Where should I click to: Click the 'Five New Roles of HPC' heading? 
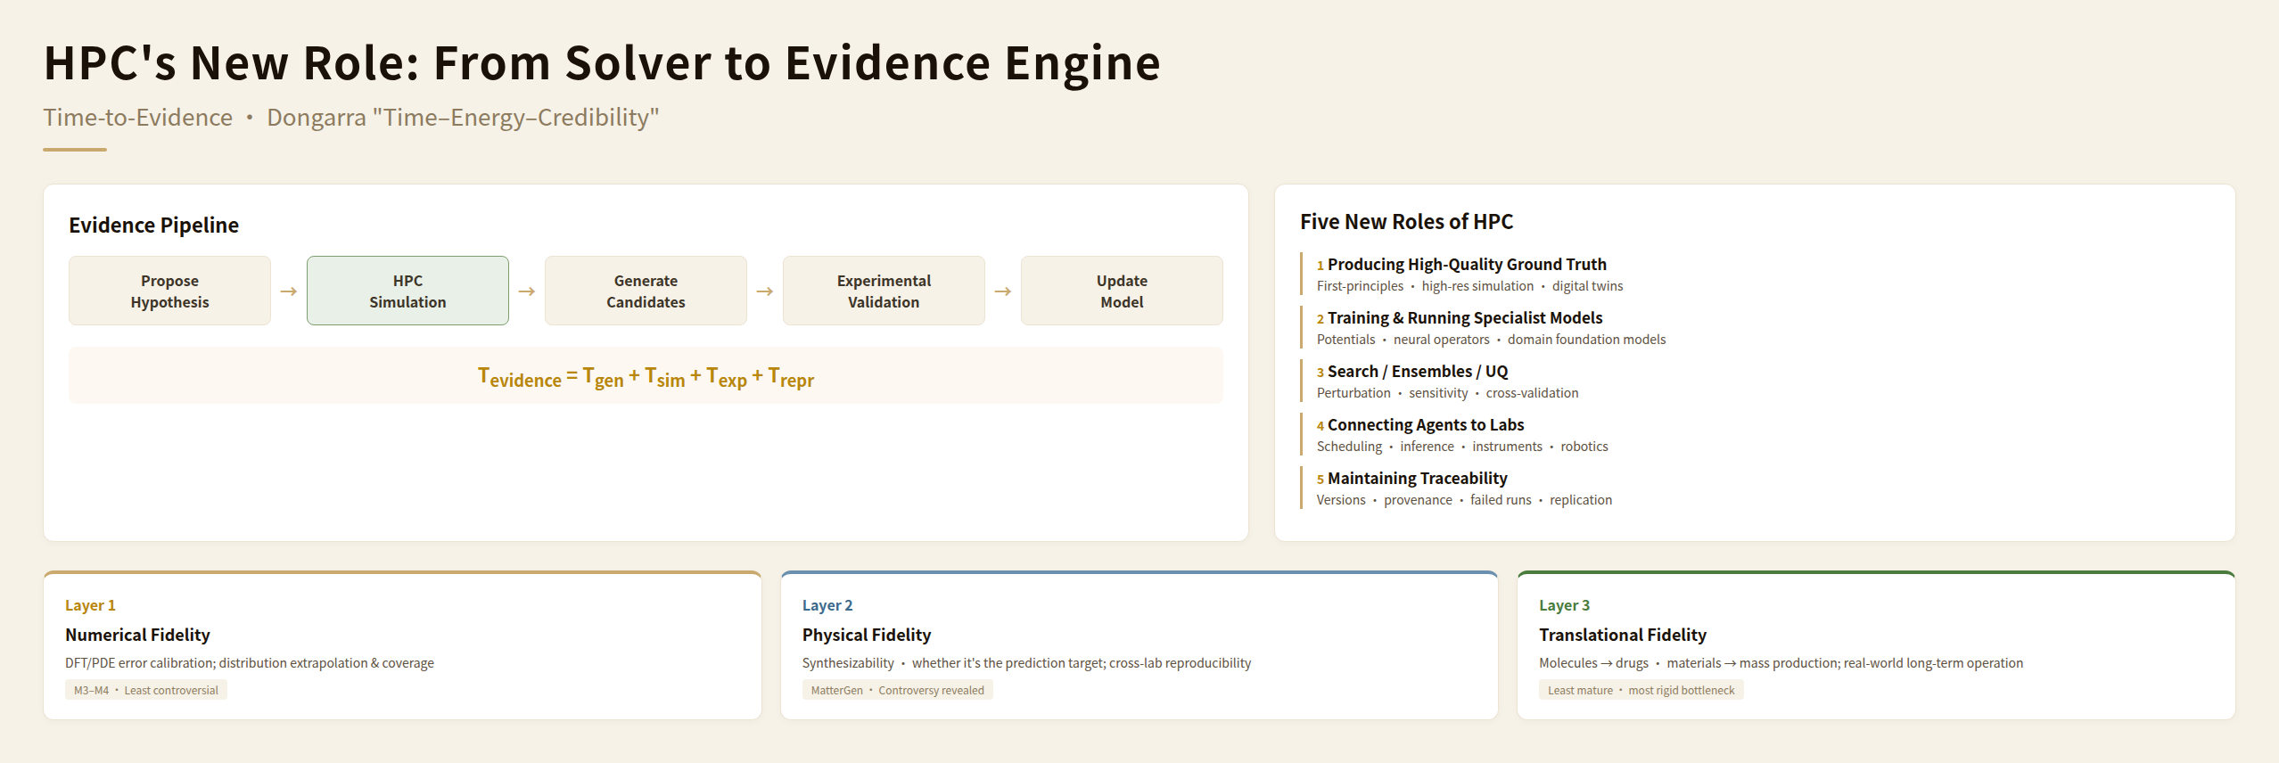1406,221
